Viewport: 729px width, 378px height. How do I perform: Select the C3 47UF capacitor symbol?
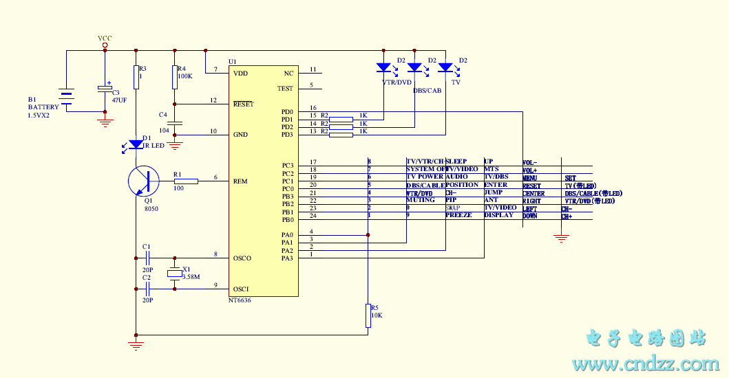click(105, 89)
